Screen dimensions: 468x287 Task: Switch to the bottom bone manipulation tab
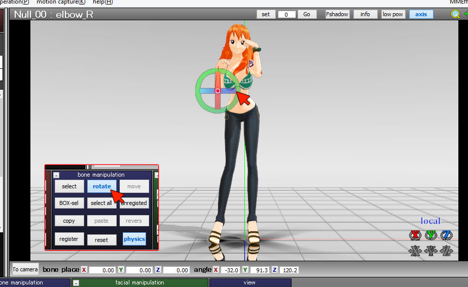click(35, 282)
